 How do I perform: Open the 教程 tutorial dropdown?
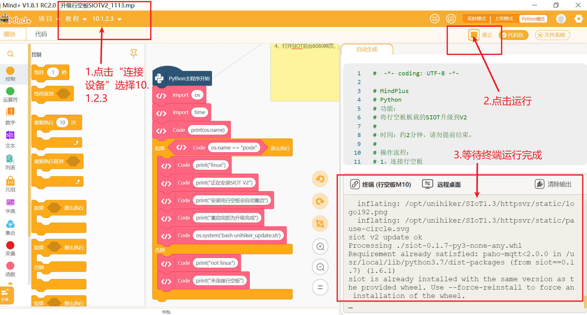76,19
